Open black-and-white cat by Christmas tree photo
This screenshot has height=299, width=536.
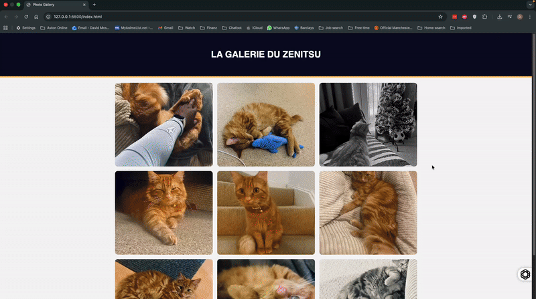pos(368,124)
